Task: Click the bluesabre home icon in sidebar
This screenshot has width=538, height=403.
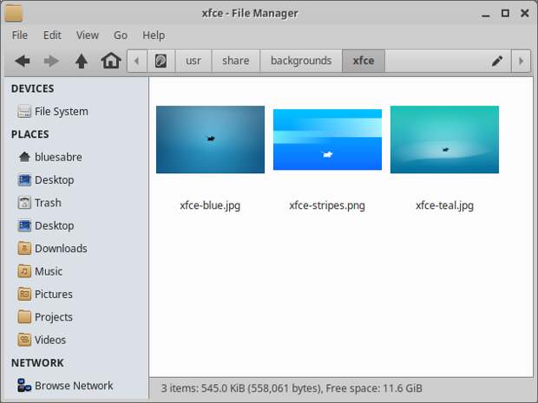Action: 24,157
